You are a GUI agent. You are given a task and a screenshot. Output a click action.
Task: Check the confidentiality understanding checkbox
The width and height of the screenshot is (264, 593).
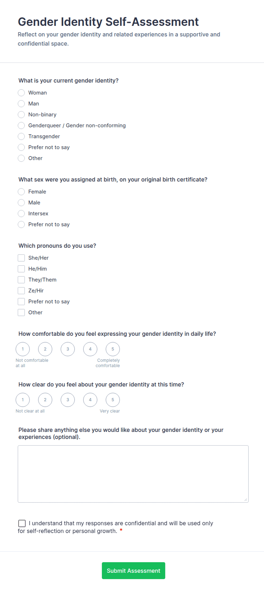22,523
